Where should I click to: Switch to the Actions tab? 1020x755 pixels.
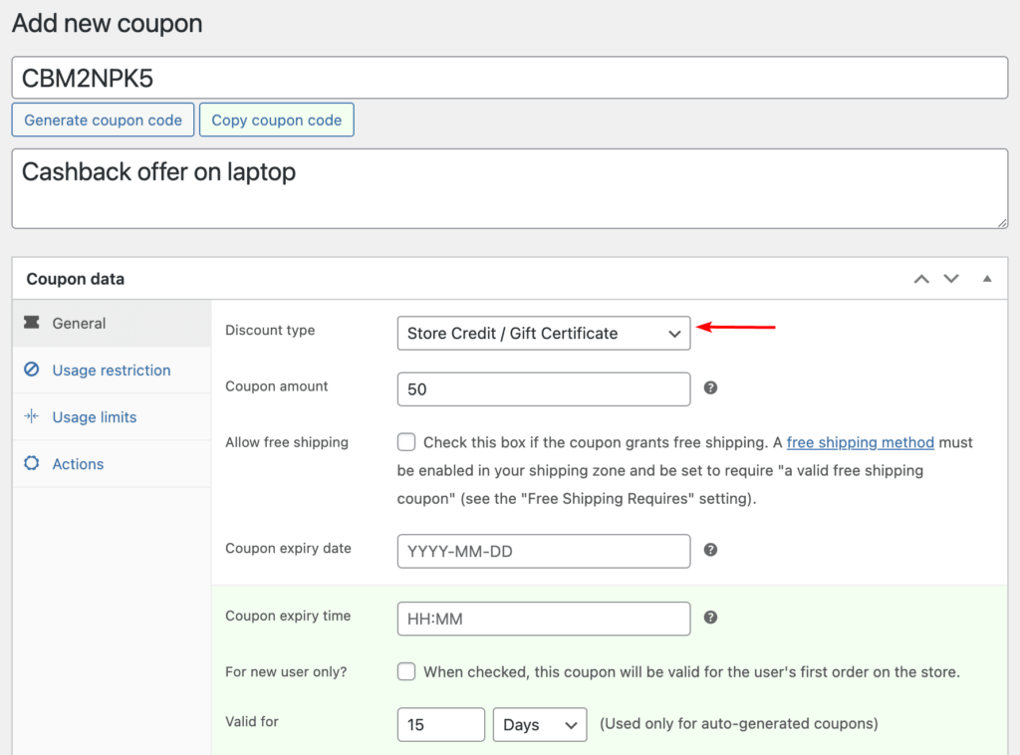pos(77,463)
